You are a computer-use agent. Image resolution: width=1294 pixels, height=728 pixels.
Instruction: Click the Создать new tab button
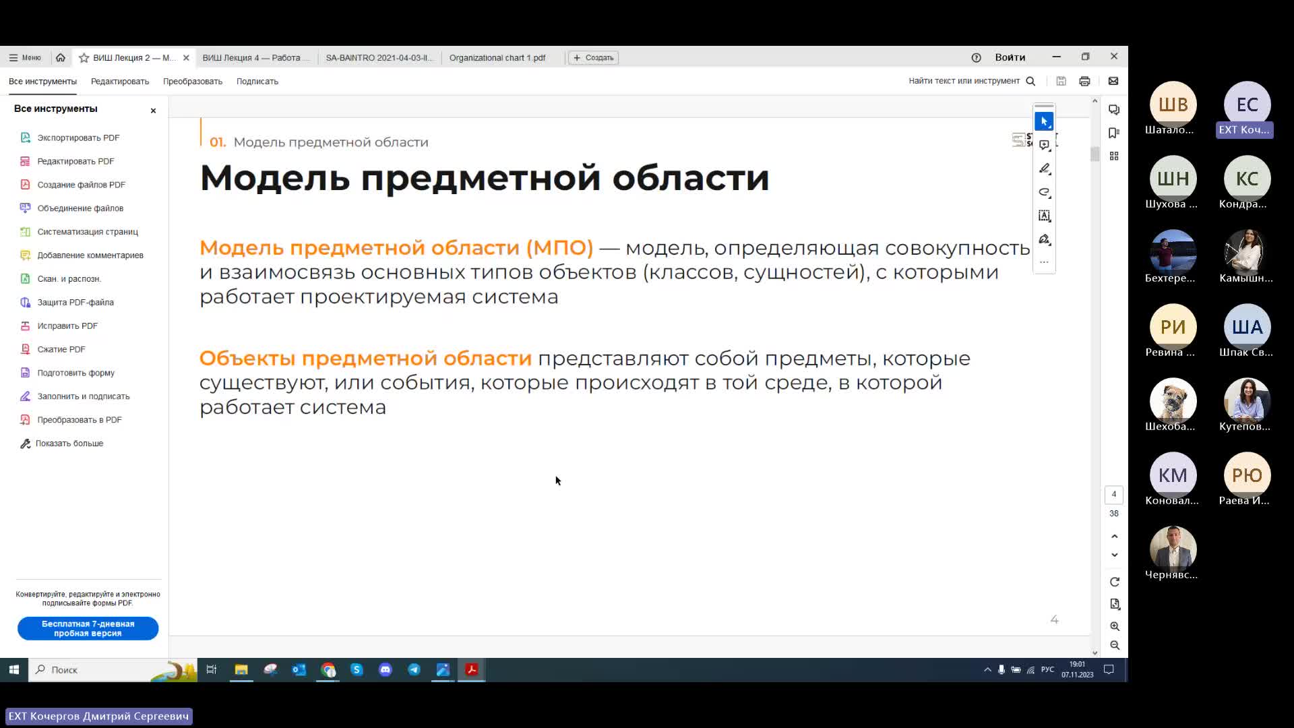593,58
